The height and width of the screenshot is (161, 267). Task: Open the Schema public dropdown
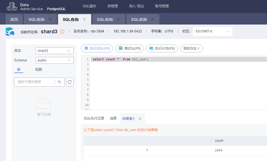54,60
